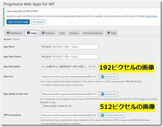Click the App Splash Screen Icon URL field
The width and height of the screenshot is (163, 127).
pos(69,94)
